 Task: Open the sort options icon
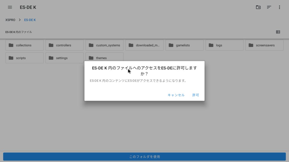click(x=269, y=7)
